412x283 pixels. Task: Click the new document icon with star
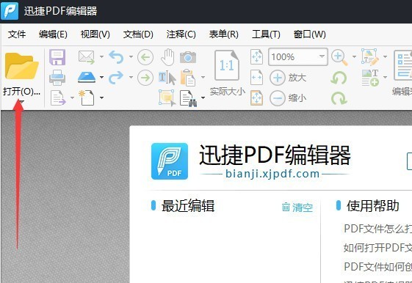click(87, 98)
